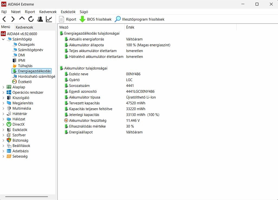278x200 pixels.
Task: Click the Riport toolbar button label
Action: (71, 19)
